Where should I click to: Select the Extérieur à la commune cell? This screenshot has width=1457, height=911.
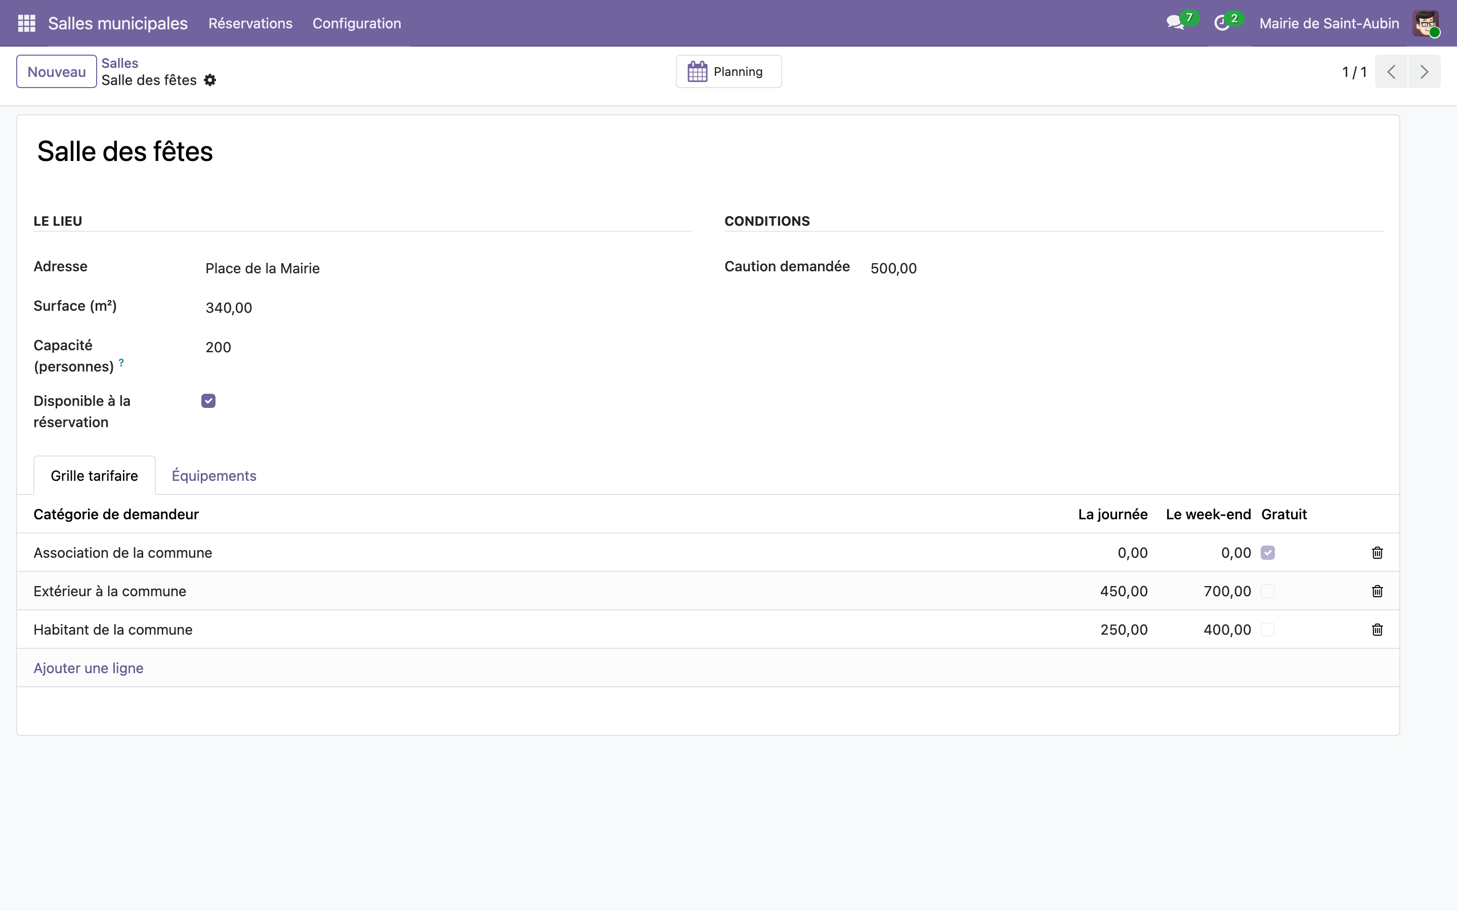pos(110,591)
